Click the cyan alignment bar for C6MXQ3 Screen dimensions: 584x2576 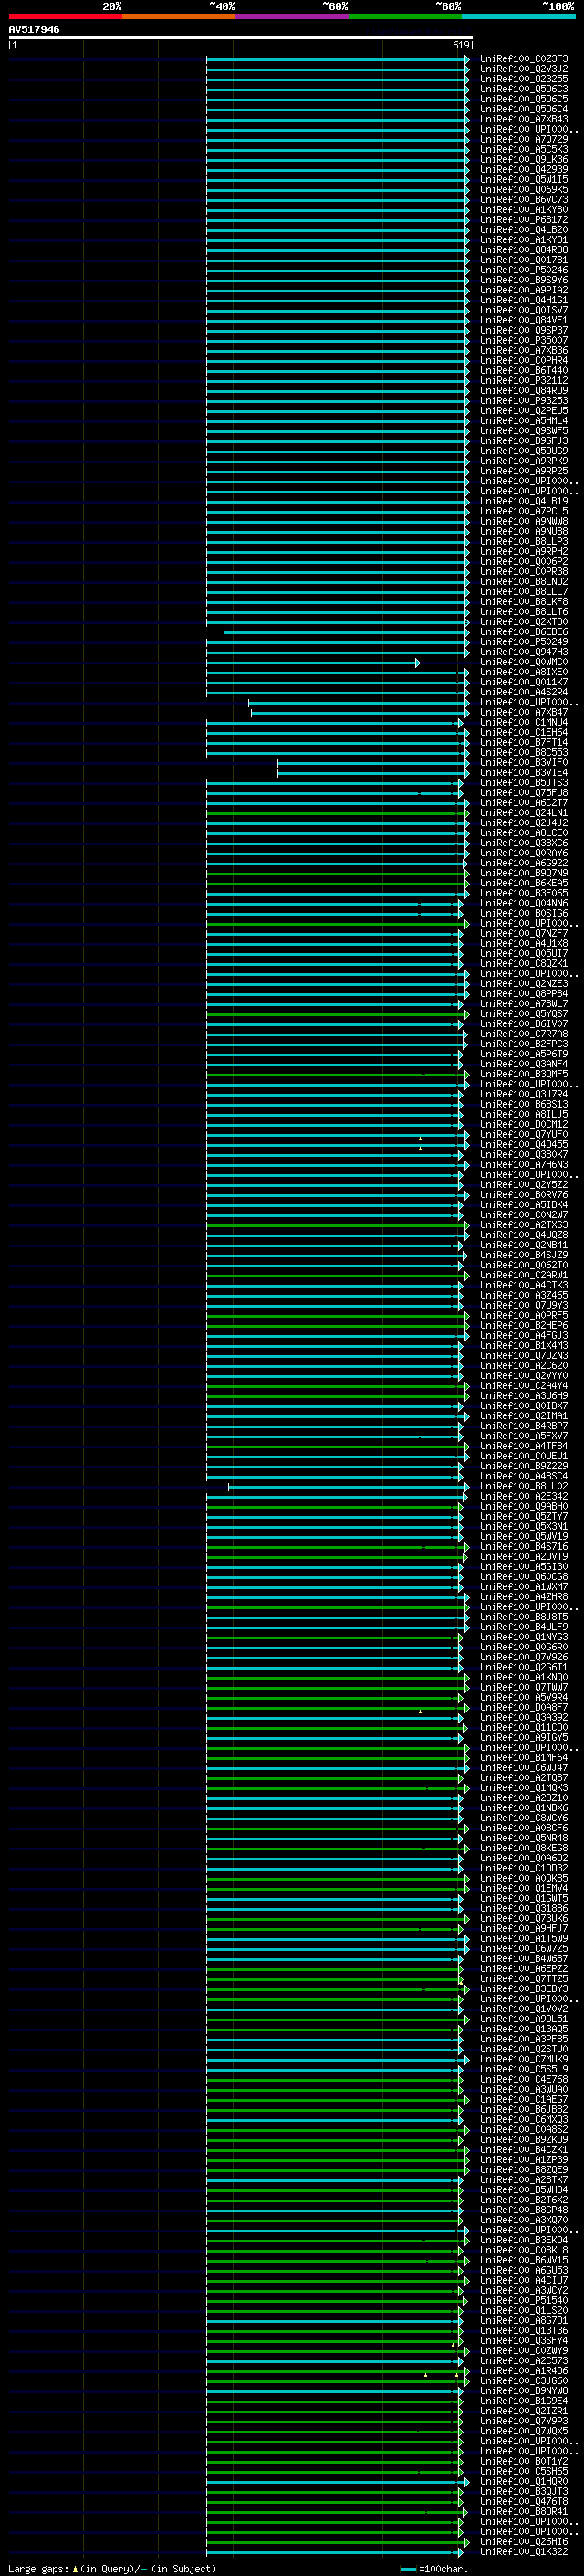coord(334,2119)
